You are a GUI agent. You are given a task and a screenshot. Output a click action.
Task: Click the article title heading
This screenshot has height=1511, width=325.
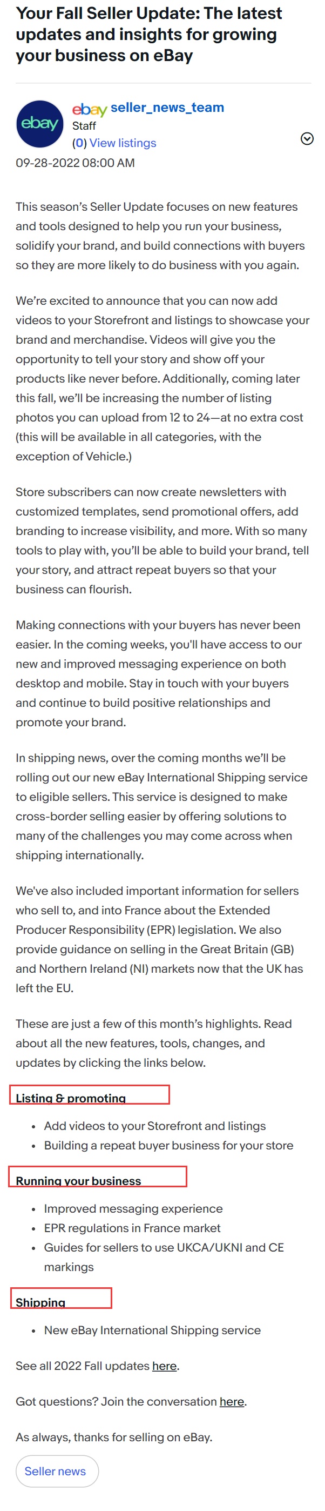149,35
